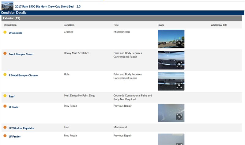The width and height of the screenshot is (245, 145).
Task: Open the LF Window Regulator item
Action: pyautogui.click(x=21, y=128)
